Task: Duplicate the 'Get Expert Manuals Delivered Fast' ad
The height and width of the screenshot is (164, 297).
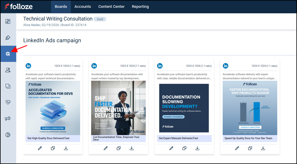Action: (184, 148)
